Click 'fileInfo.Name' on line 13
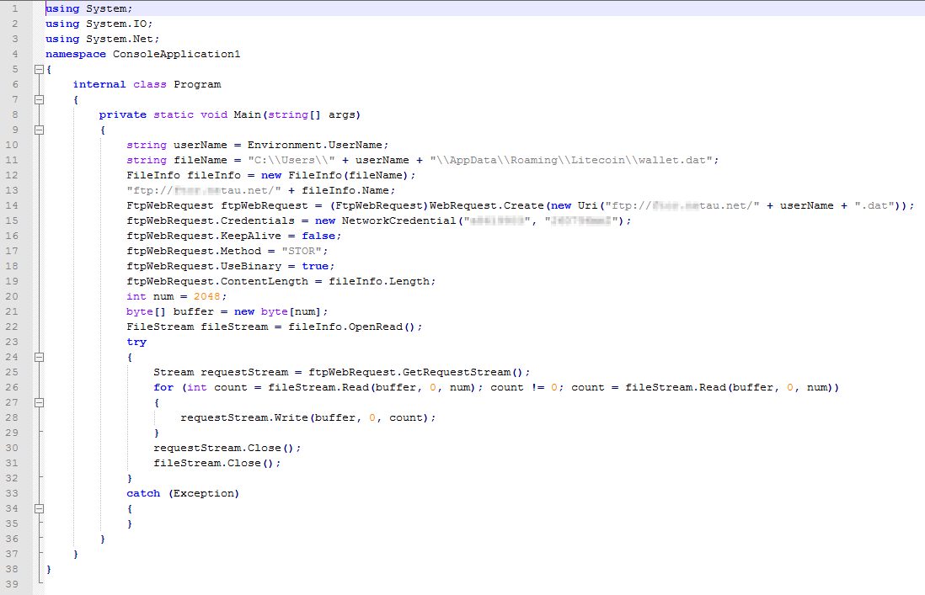Screen dimensions: 925x595 point(345,191)
